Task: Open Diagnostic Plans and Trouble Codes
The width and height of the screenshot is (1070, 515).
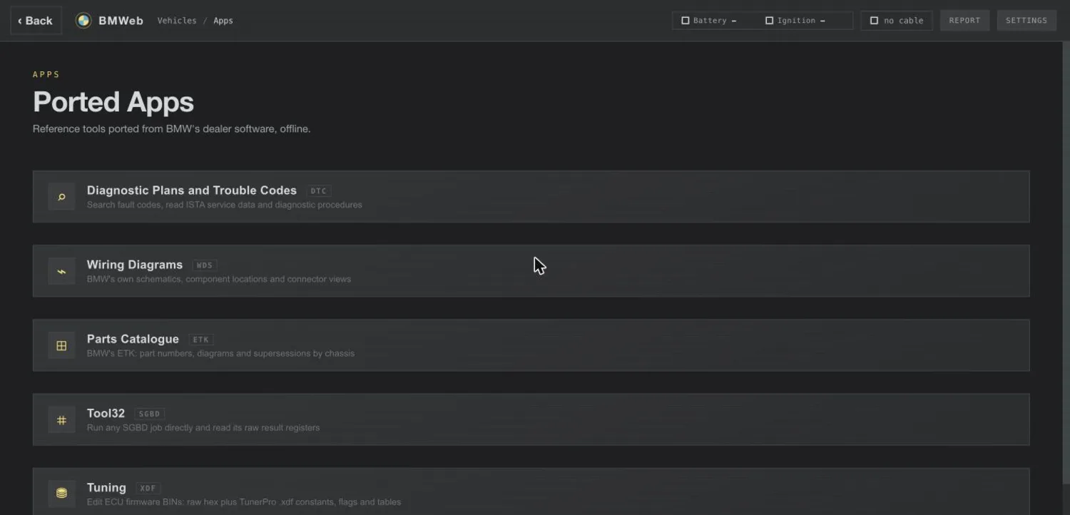Action: [x=531, y=196]
